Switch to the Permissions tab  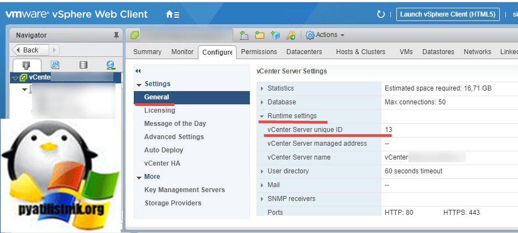[x=259, y=52]
